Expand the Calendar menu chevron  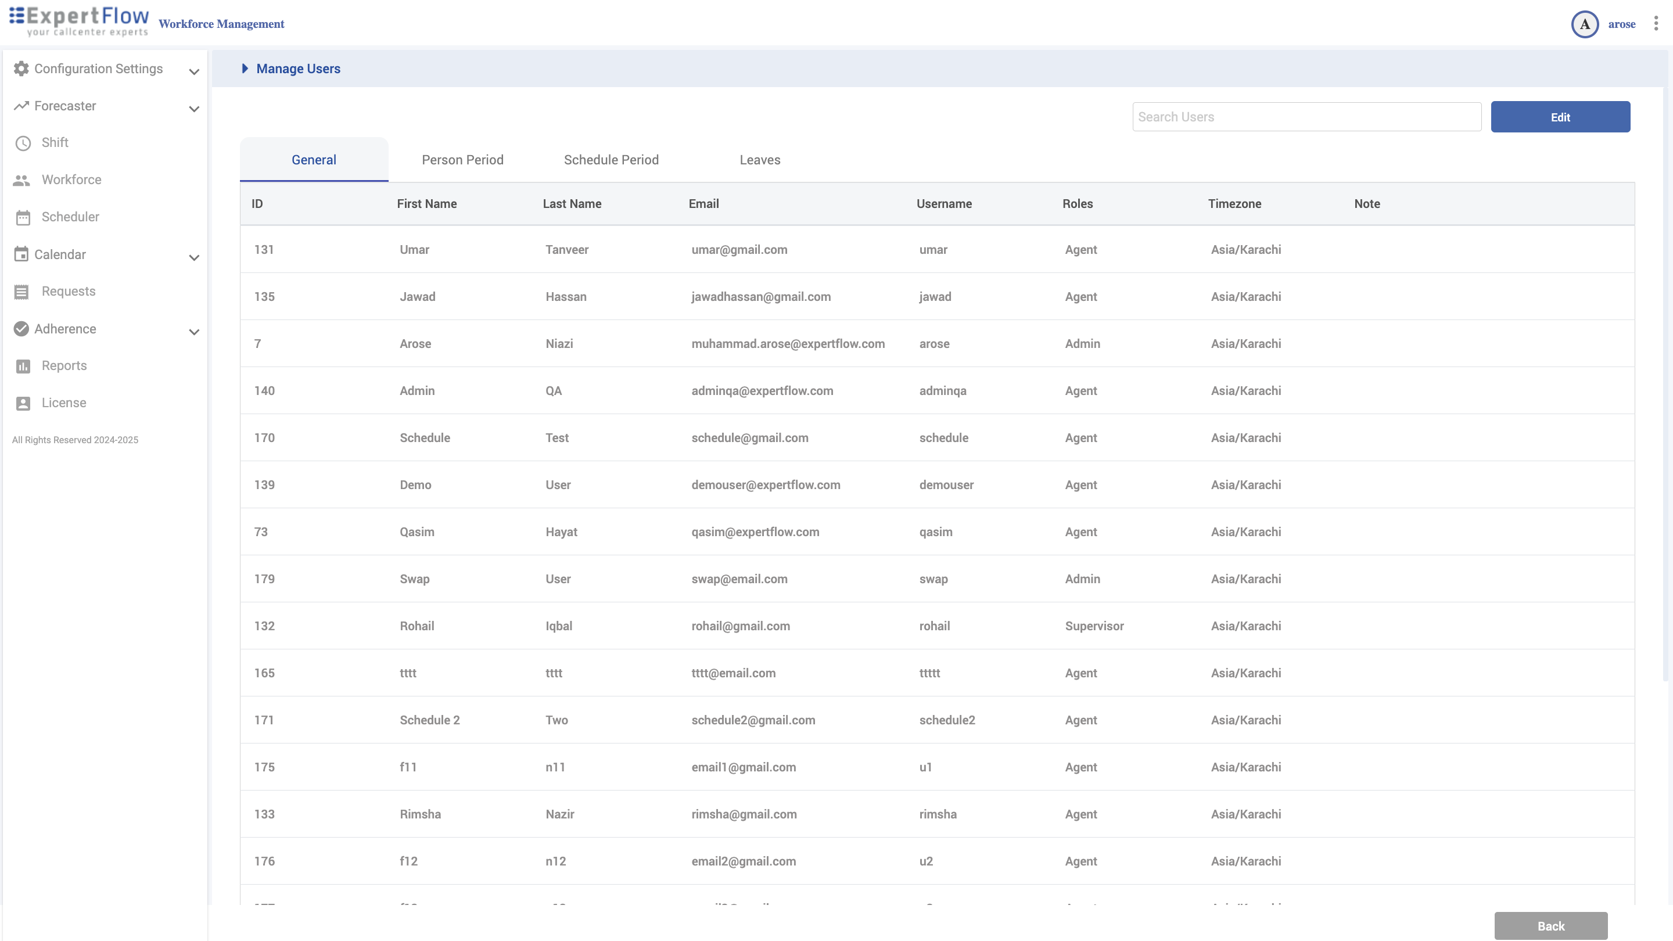pyautogui.click(x=193, y=257)
